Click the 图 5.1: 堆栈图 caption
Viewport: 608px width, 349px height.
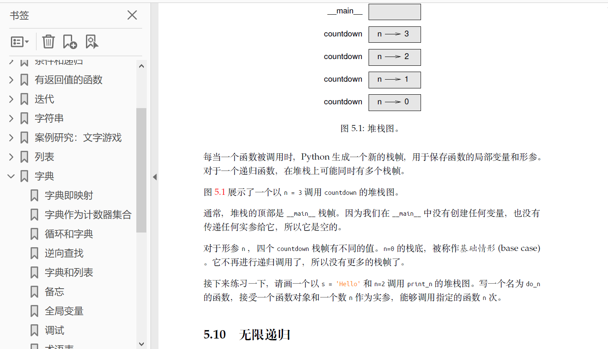pos(370,128)
